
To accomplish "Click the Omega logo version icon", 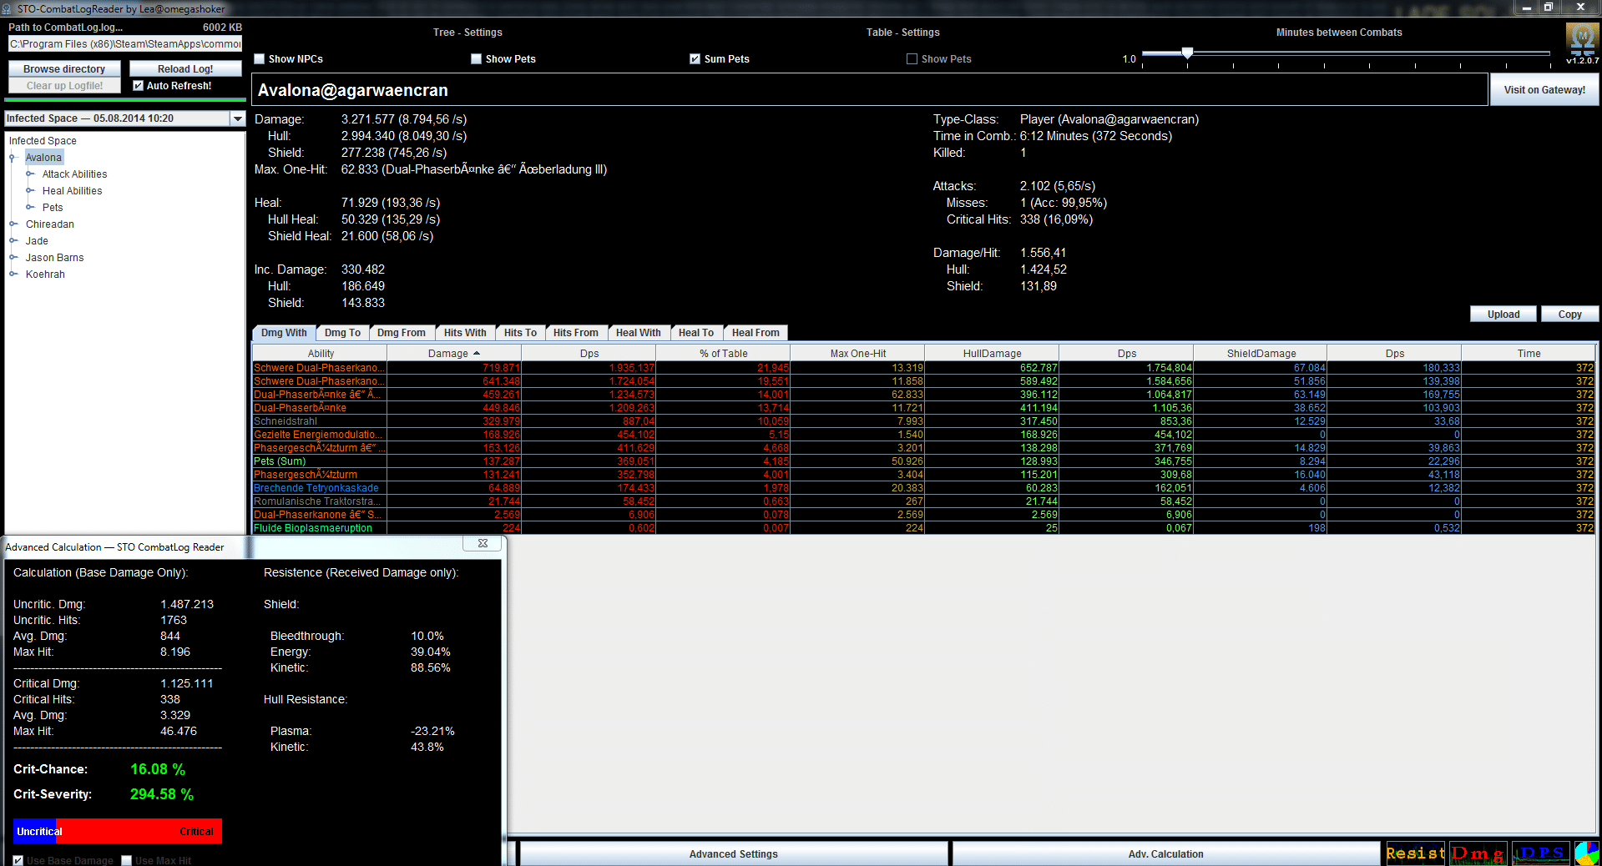I will (x=1582, y=43).
